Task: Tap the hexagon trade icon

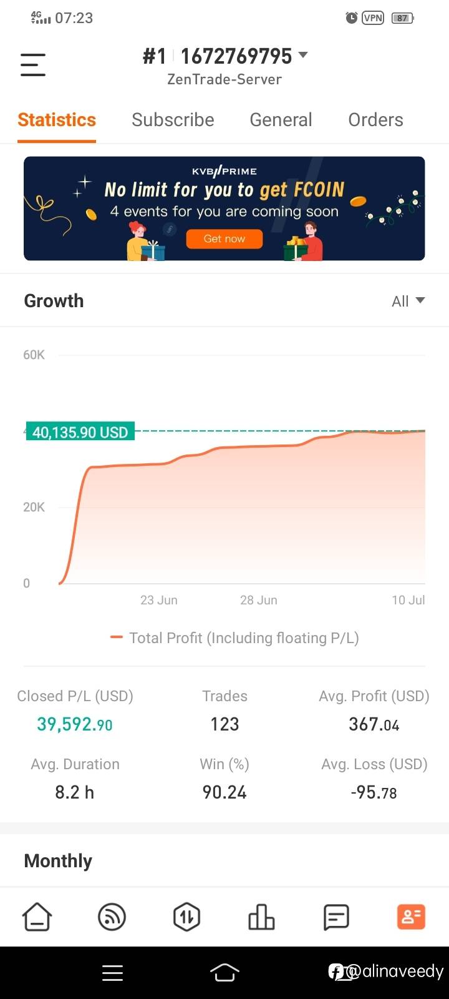Action: point(186,917)
